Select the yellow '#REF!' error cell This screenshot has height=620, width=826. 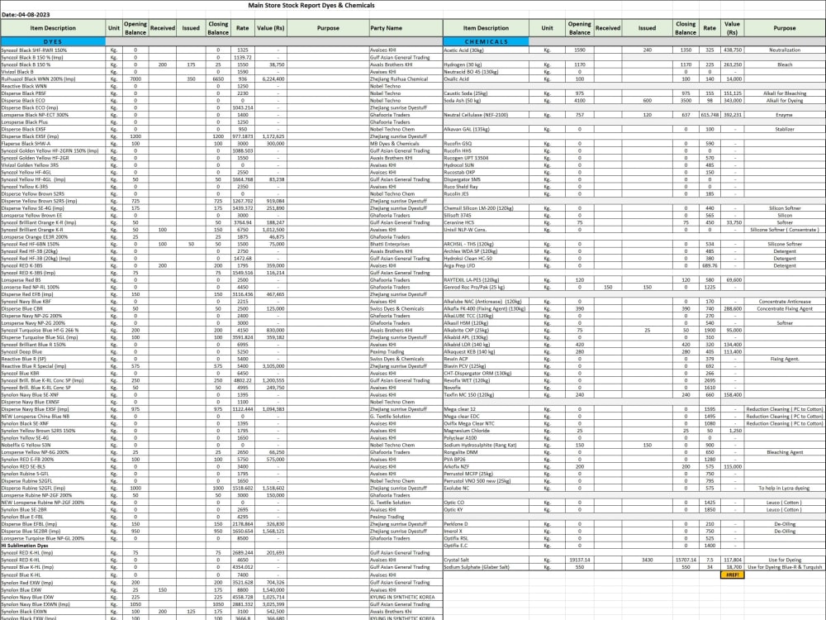(x=732, y=575)
